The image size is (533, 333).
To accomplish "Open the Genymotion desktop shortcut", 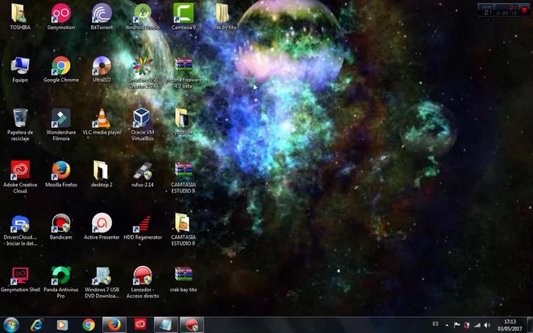I will click(x=61, y=13).
